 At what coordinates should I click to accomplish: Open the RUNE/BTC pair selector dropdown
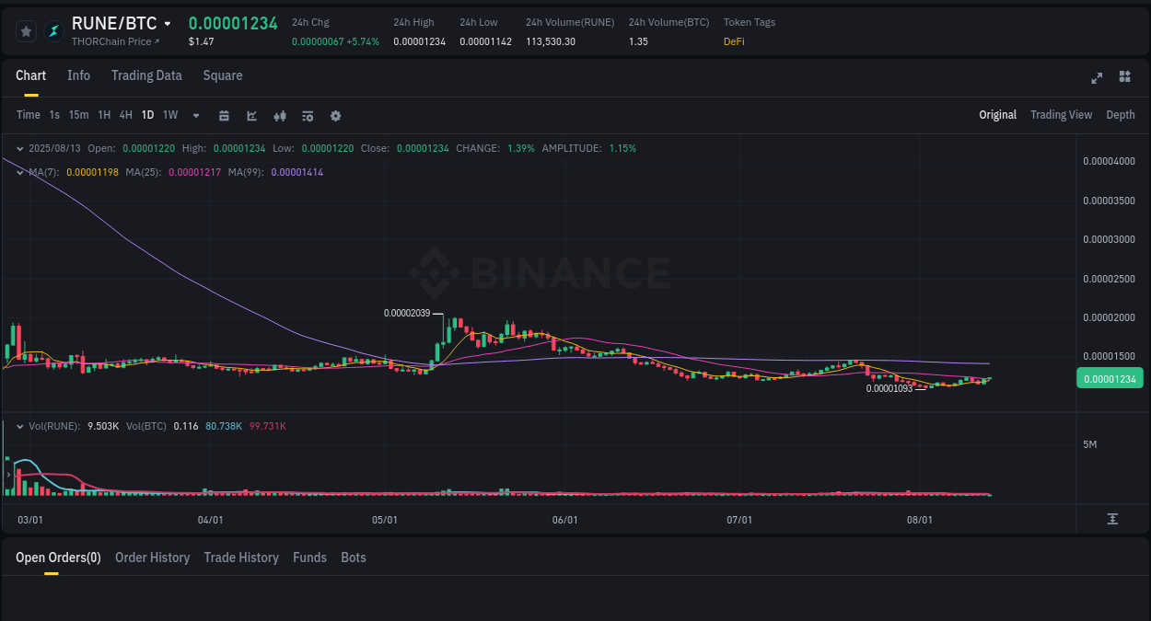pos(167,22)
